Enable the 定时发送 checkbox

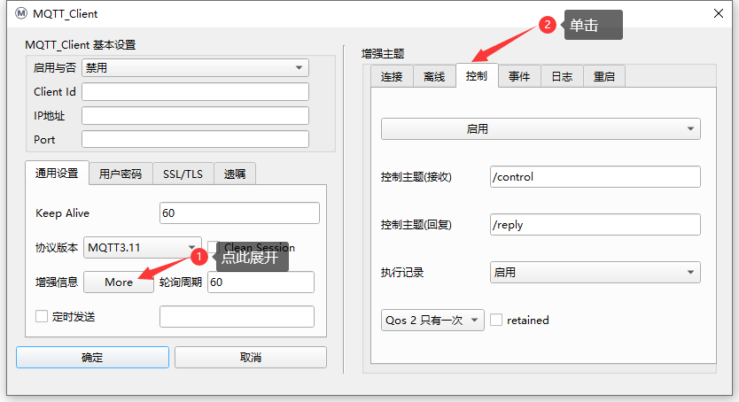click(x=42, y=316)
